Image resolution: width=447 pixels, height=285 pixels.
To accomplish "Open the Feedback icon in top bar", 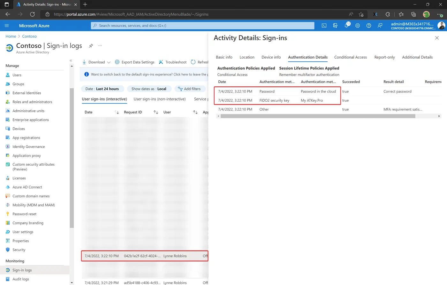I will pyautogui.click(x=380, y=26).
